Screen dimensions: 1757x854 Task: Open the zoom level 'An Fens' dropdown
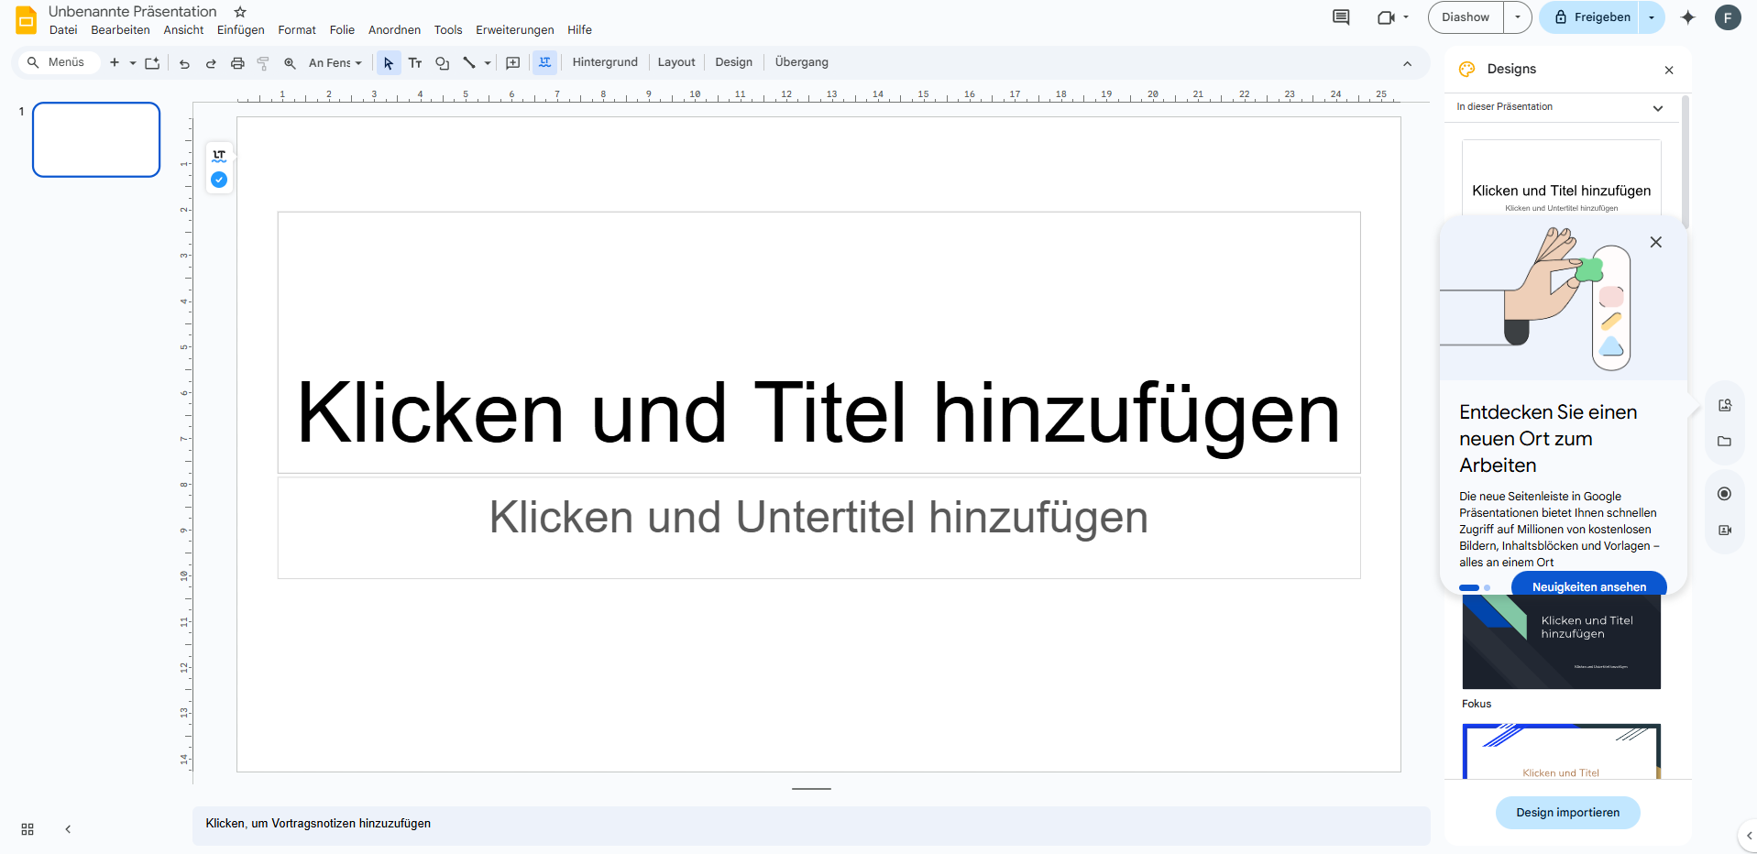335,63
